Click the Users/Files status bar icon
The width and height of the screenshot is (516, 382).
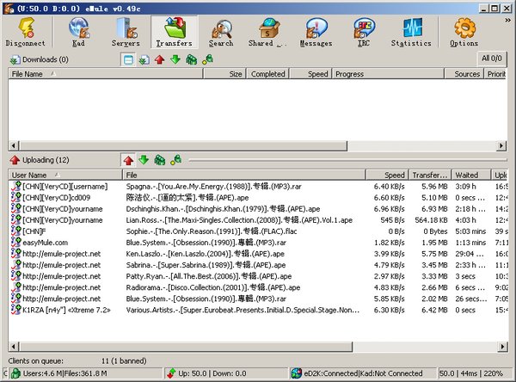15,373
